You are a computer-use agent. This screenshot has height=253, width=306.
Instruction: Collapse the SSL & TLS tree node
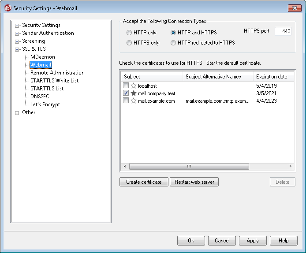[x=17, y=49]
